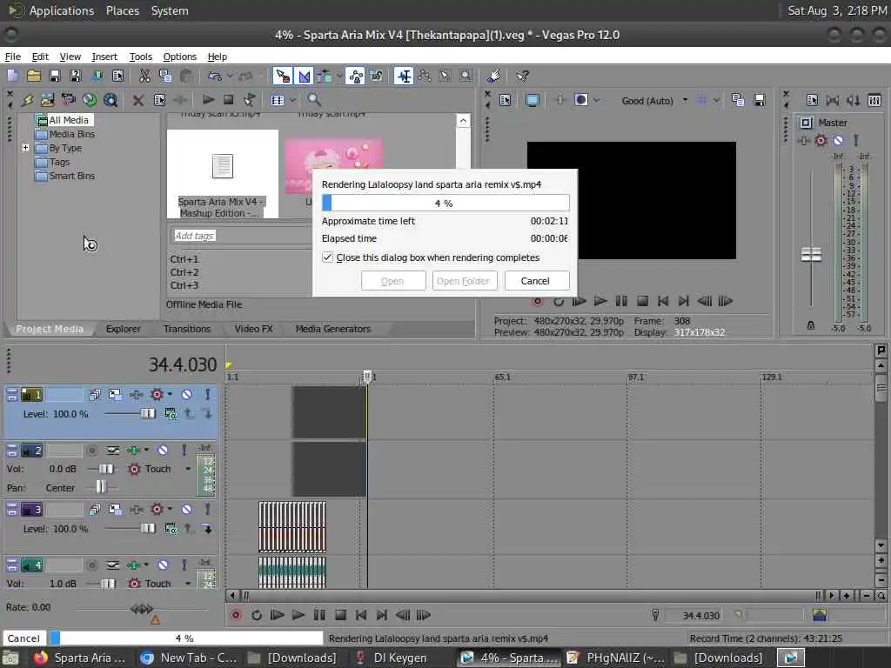The image size is (891, 668).
Task: Click the Play button in timeline transport
Action: (x=298, y=615)
